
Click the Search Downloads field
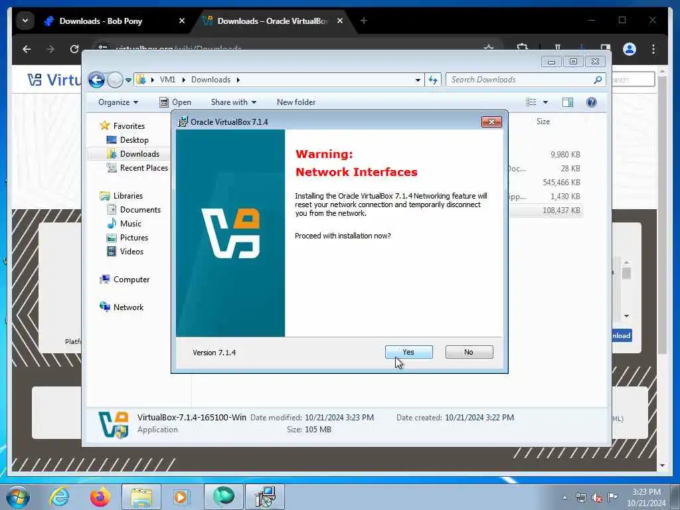(x=521, y=80)
